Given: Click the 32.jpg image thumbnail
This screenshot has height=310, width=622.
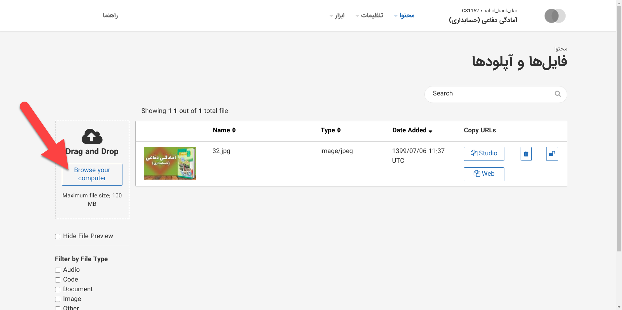Looking at the screenshot, I should [169, 163].
